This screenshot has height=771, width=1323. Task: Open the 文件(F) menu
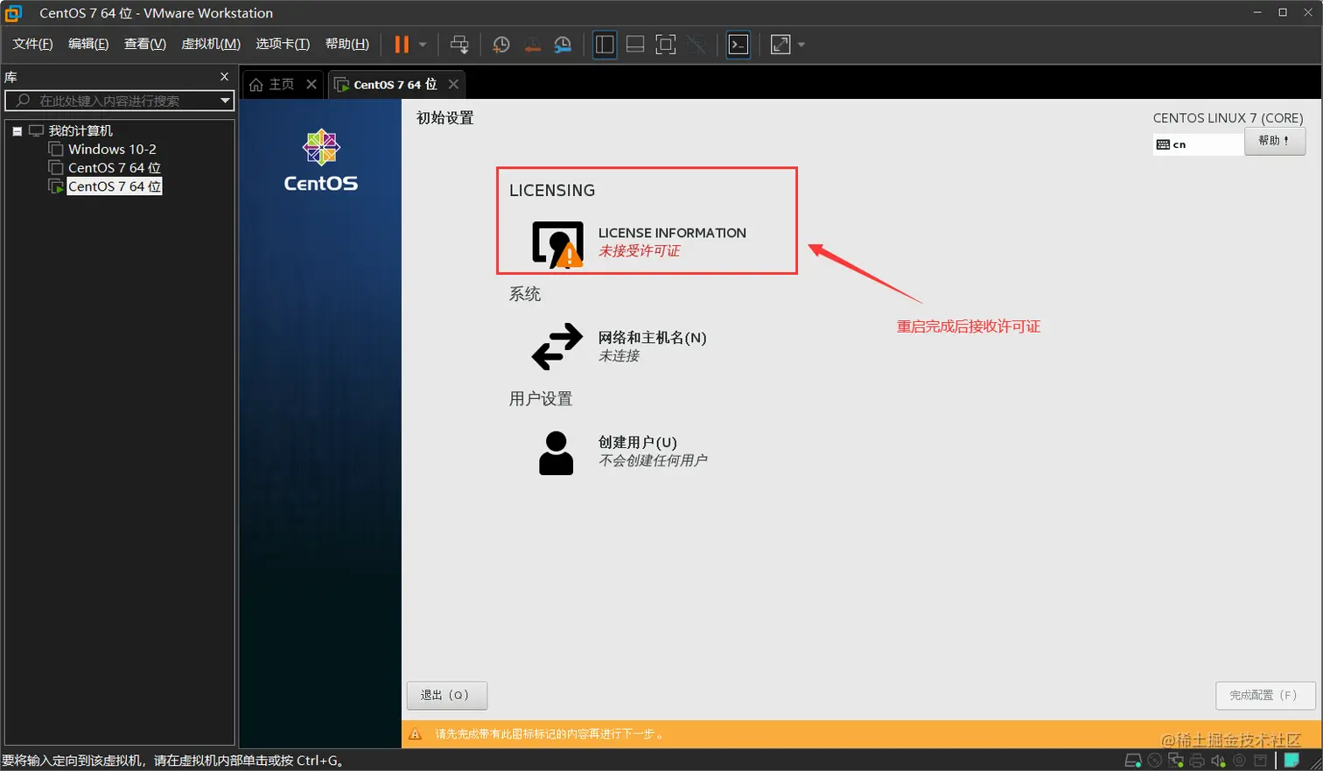pos(32,44)
